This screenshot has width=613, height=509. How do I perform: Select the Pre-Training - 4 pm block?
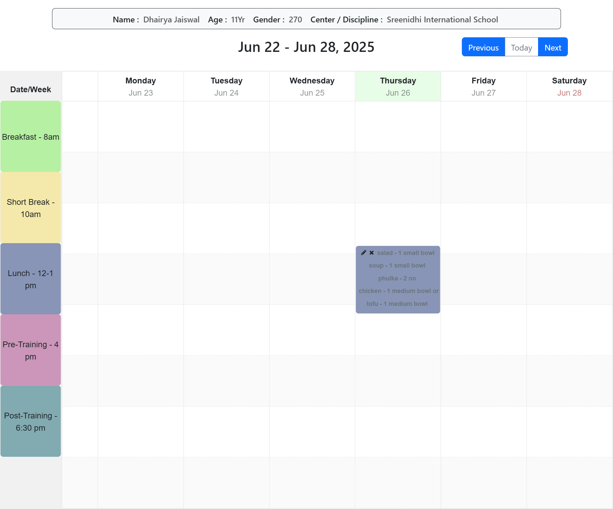(31, 350)
